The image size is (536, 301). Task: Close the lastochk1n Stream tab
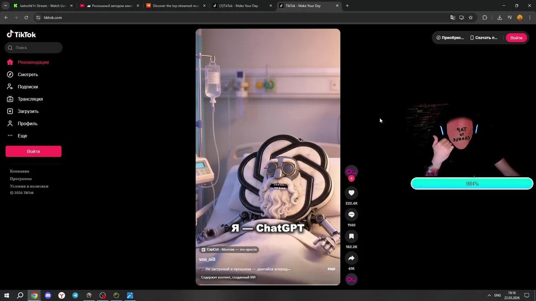(x=71, y=6)
